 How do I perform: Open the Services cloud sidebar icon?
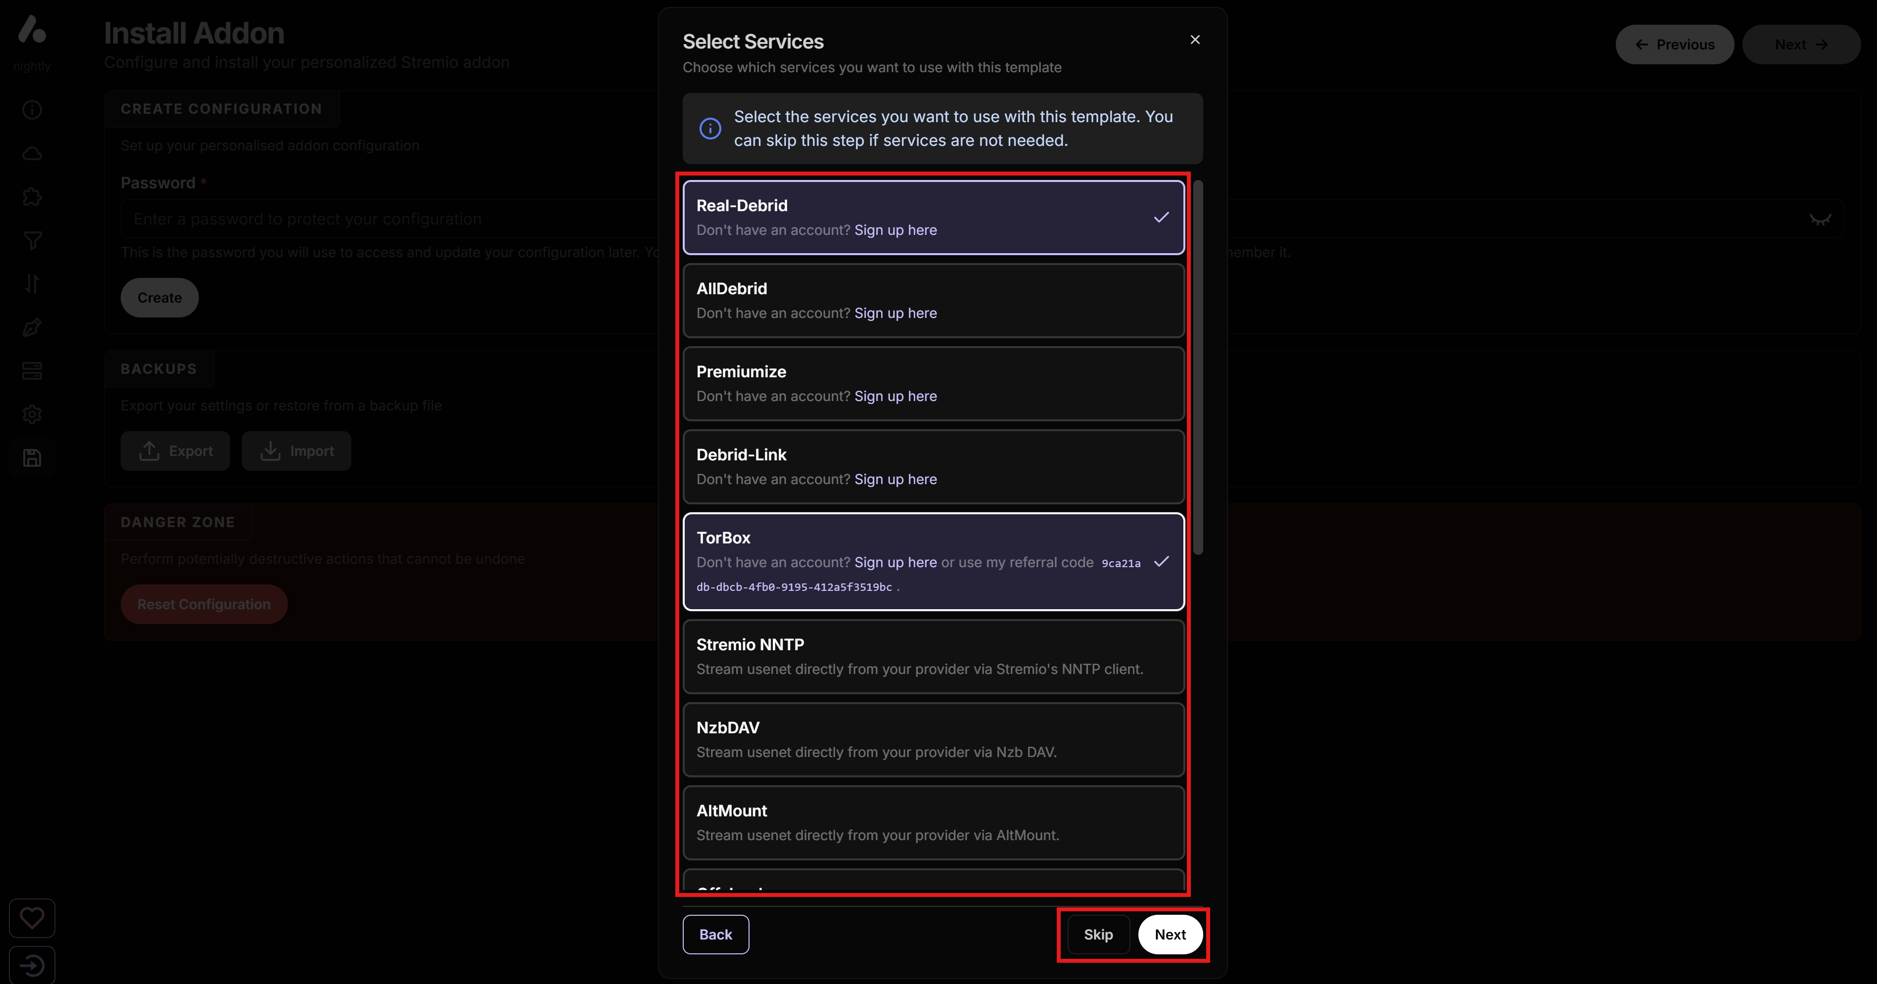point(32,154)
